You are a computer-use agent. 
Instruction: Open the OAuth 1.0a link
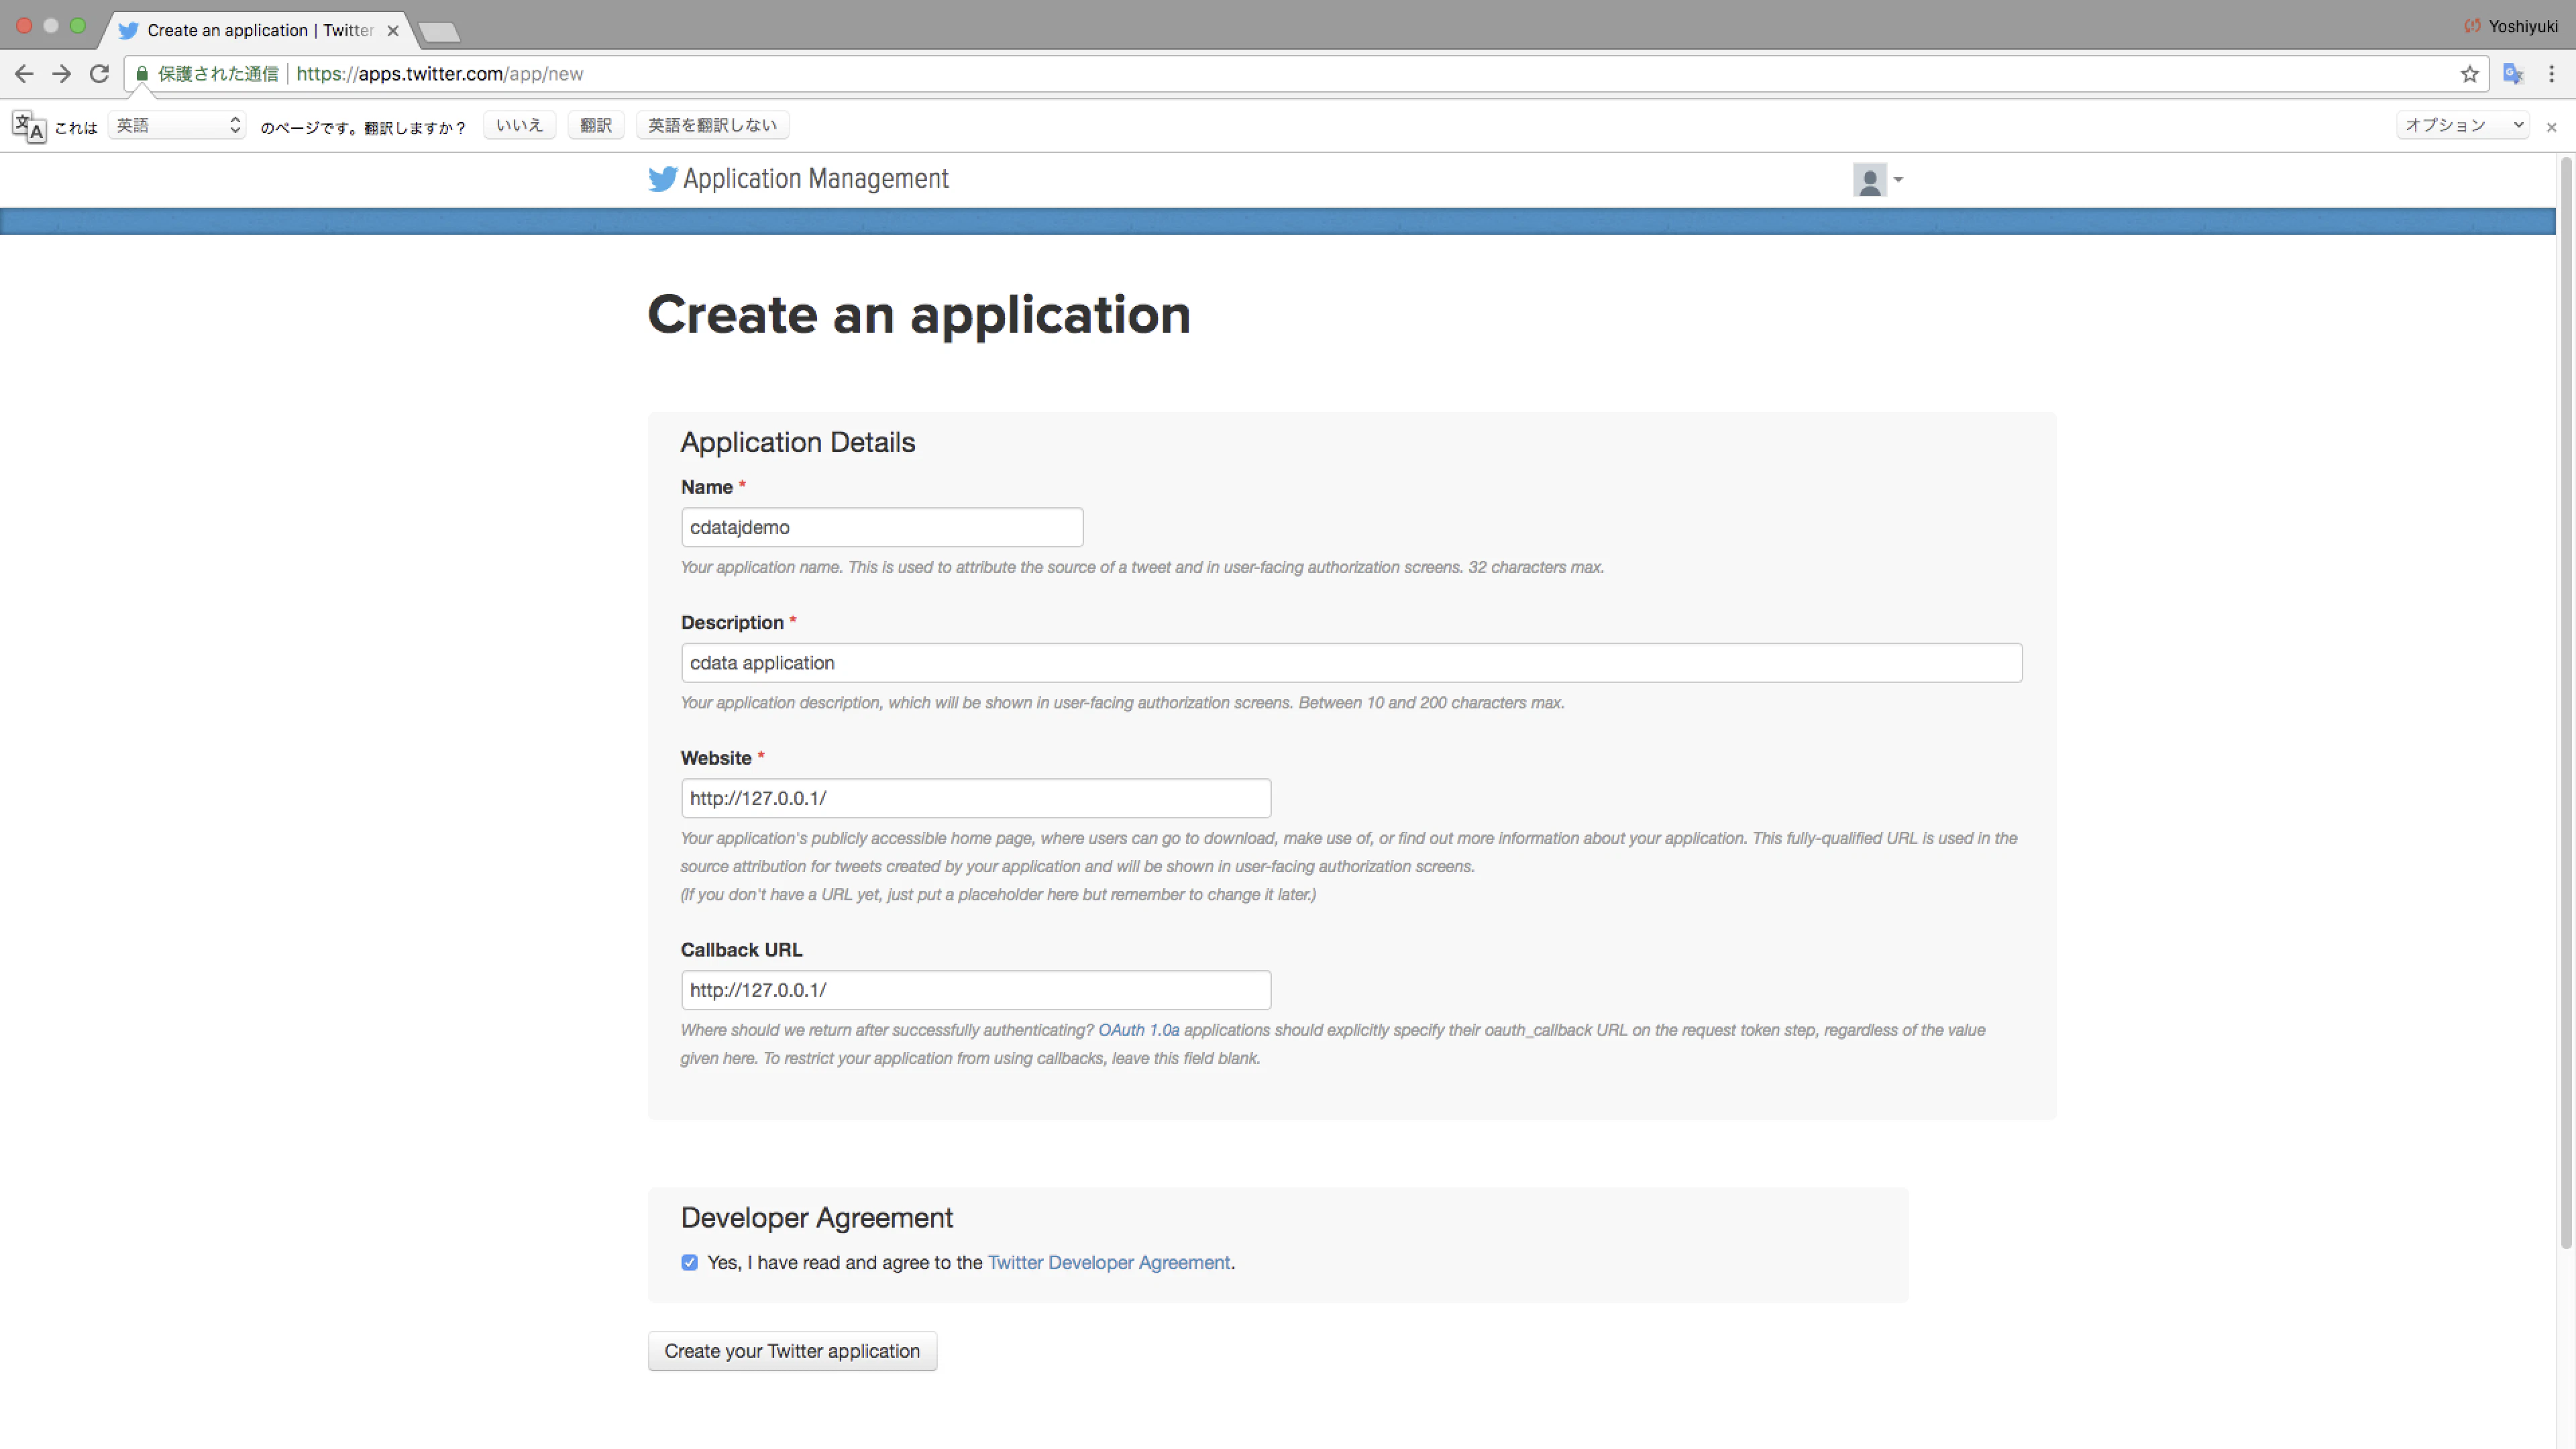(x=1138, y=1030)
